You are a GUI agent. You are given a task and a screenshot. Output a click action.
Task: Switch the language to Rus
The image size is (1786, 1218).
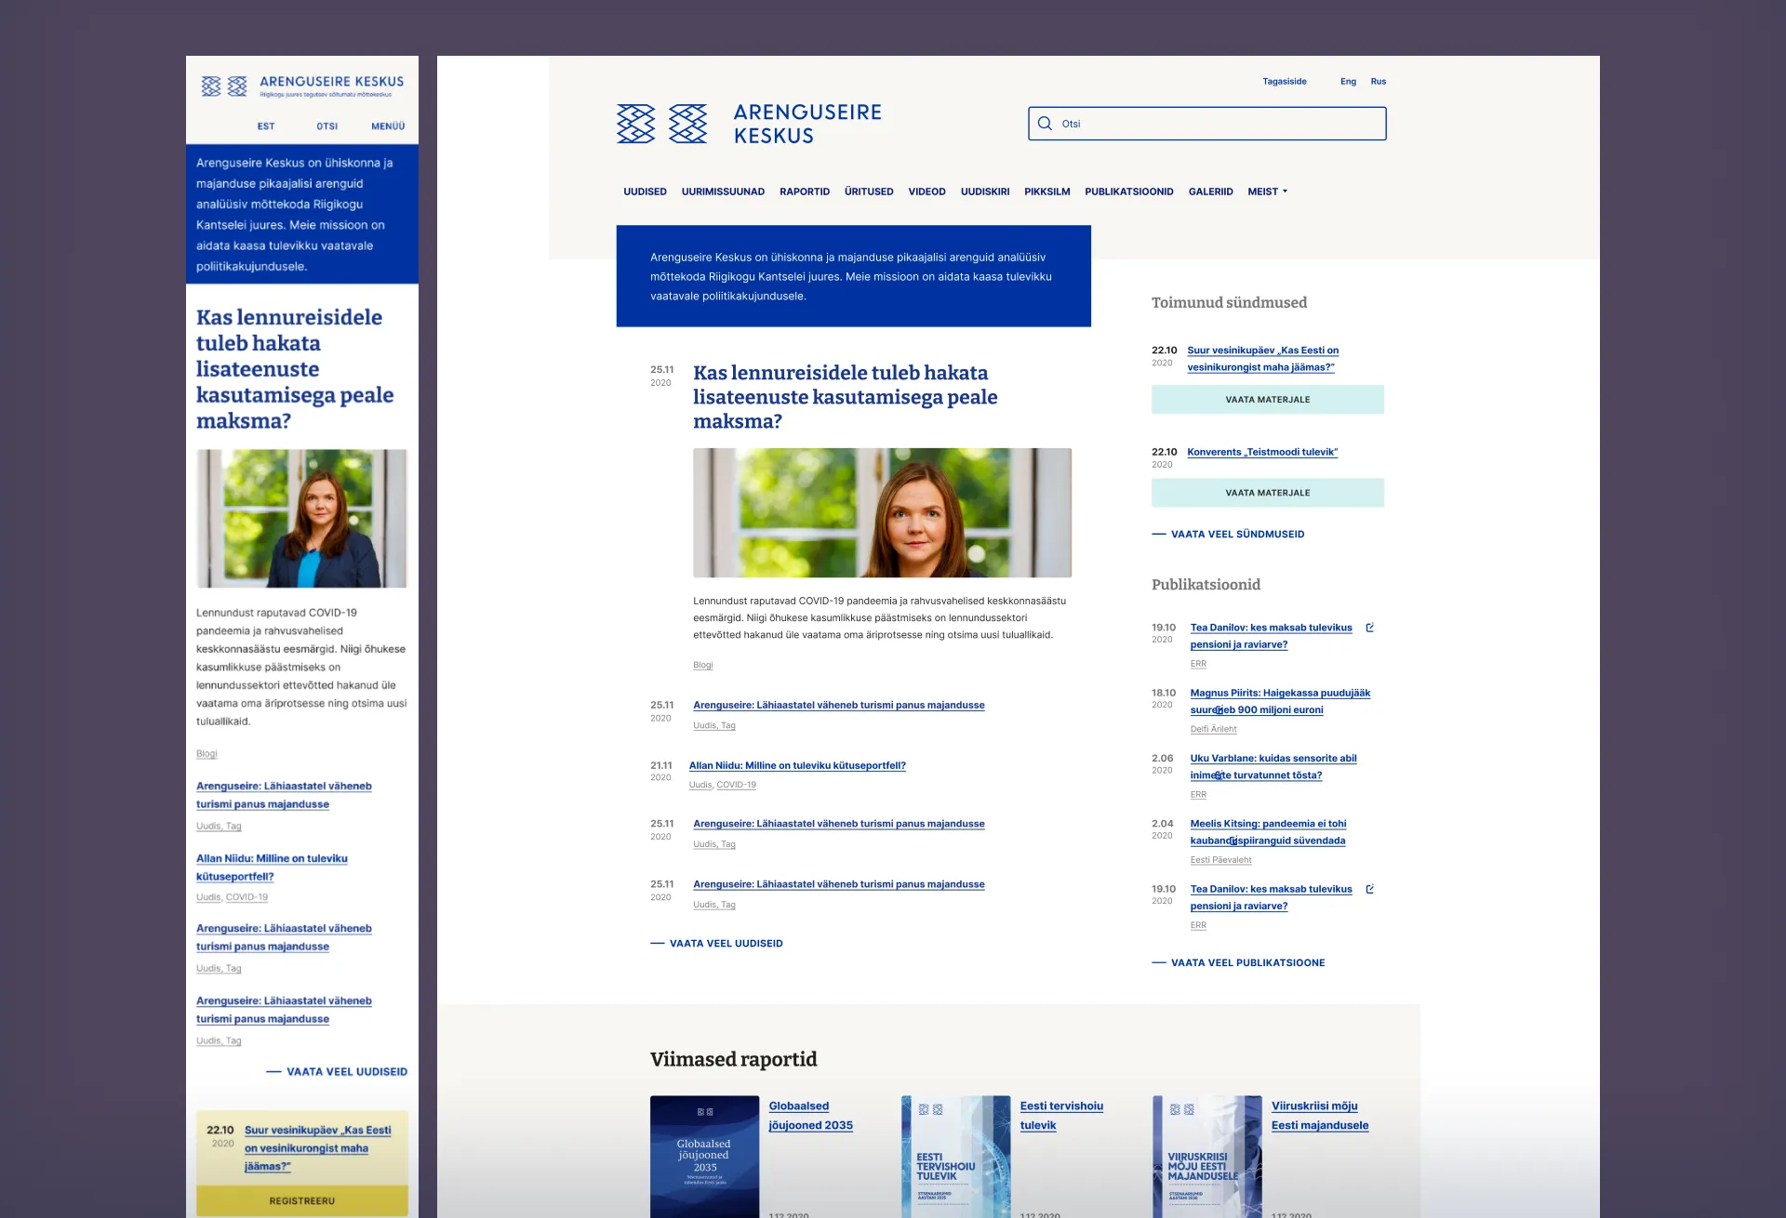point(1378,82)
